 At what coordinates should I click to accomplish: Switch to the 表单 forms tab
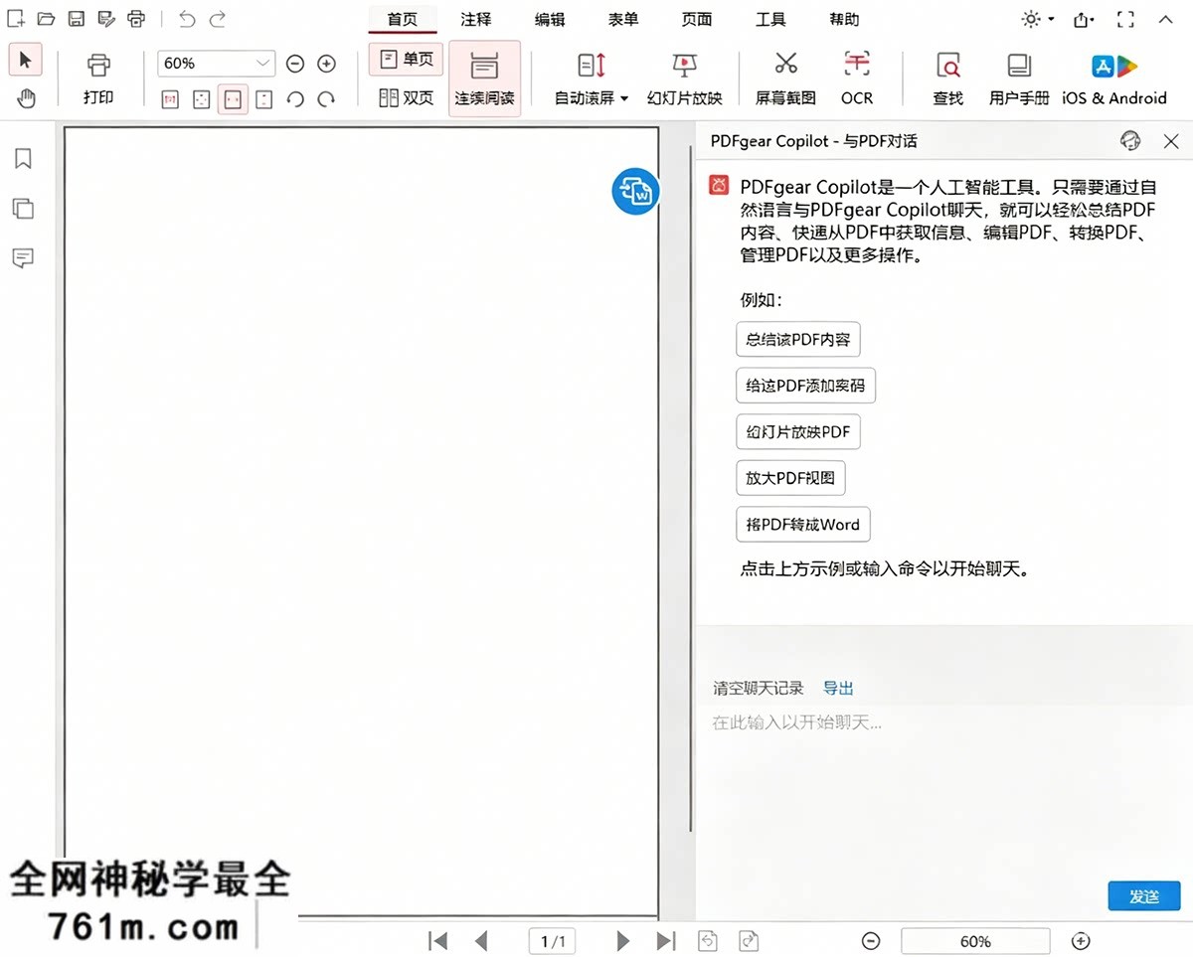point(623,19)
